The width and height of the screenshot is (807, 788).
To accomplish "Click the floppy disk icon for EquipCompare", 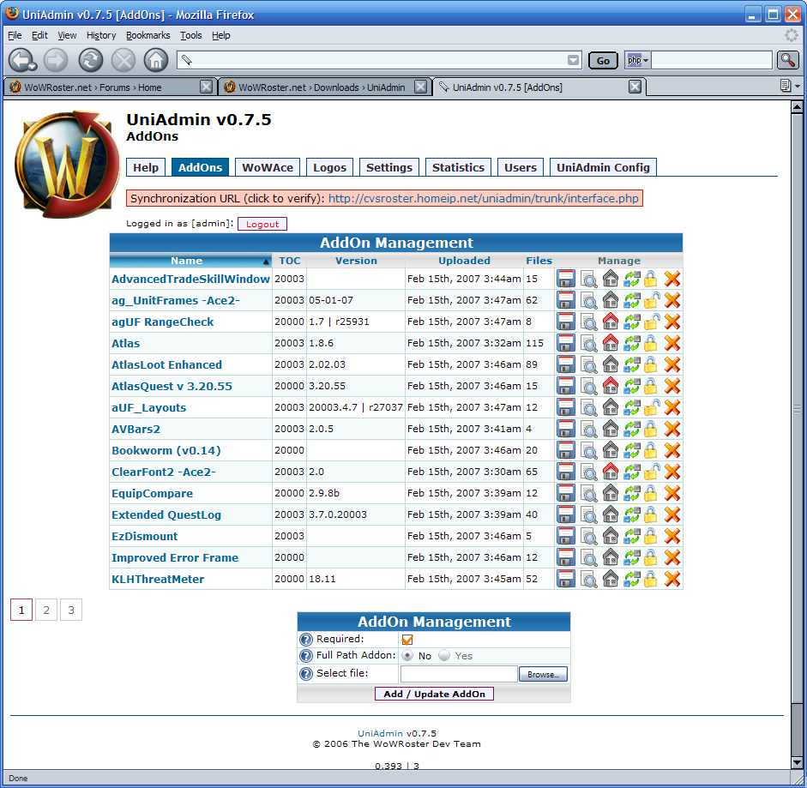I will coord(566,494).
